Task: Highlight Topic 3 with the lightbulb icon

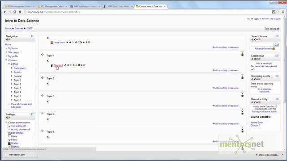Action: tap(242, 93)
